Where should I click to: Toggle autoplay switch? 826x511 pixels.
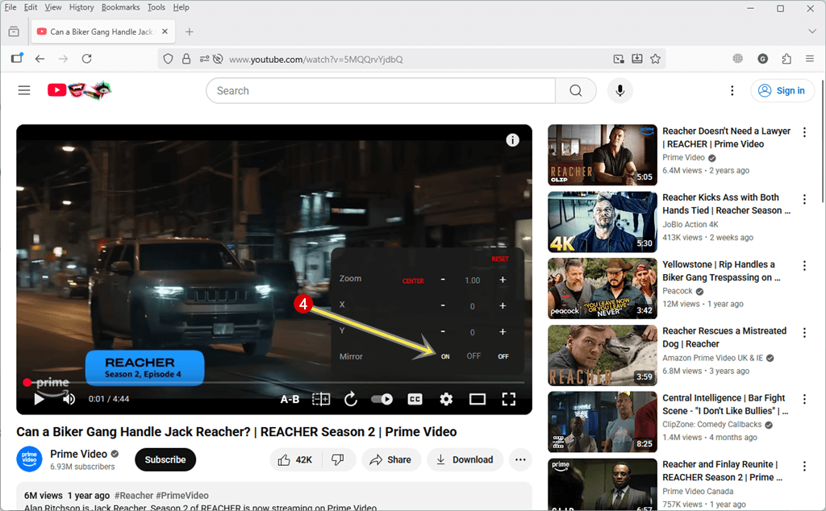click(x=382, y=400)
